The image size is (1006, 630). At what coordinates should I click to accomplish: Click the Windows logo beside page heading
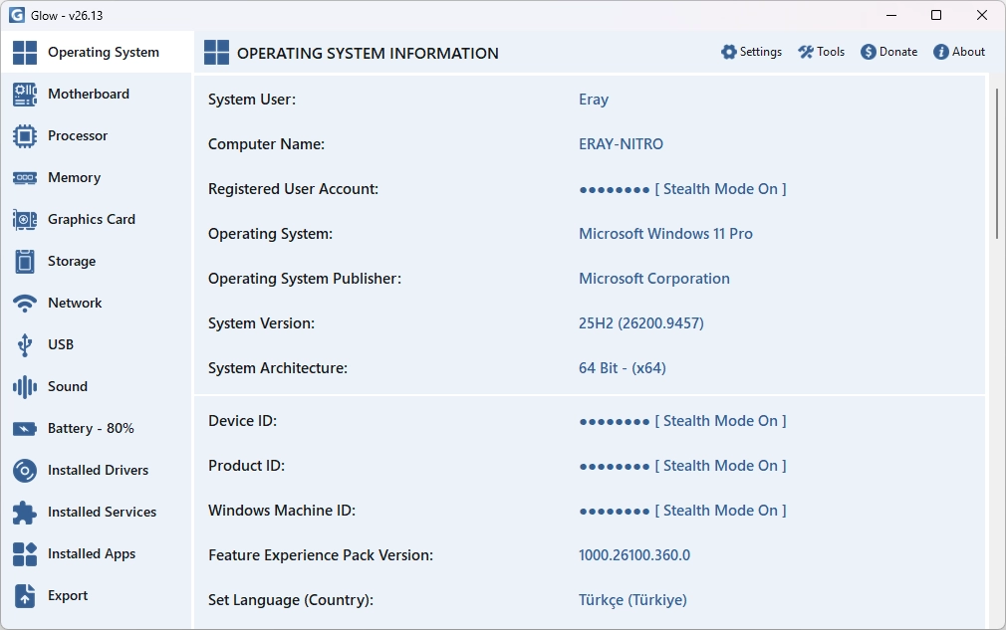click(216, 53)
